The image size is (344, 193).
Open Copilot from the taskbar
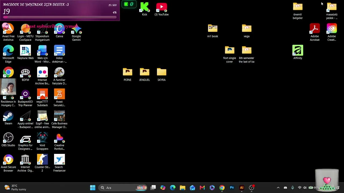coord(163,188)
